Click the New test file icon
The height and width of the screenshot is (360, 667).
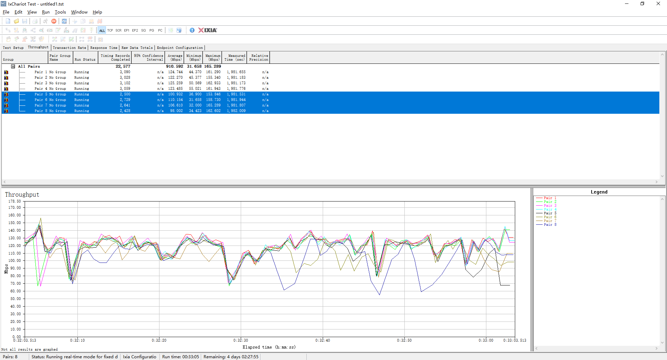click(x=8, y=21)
